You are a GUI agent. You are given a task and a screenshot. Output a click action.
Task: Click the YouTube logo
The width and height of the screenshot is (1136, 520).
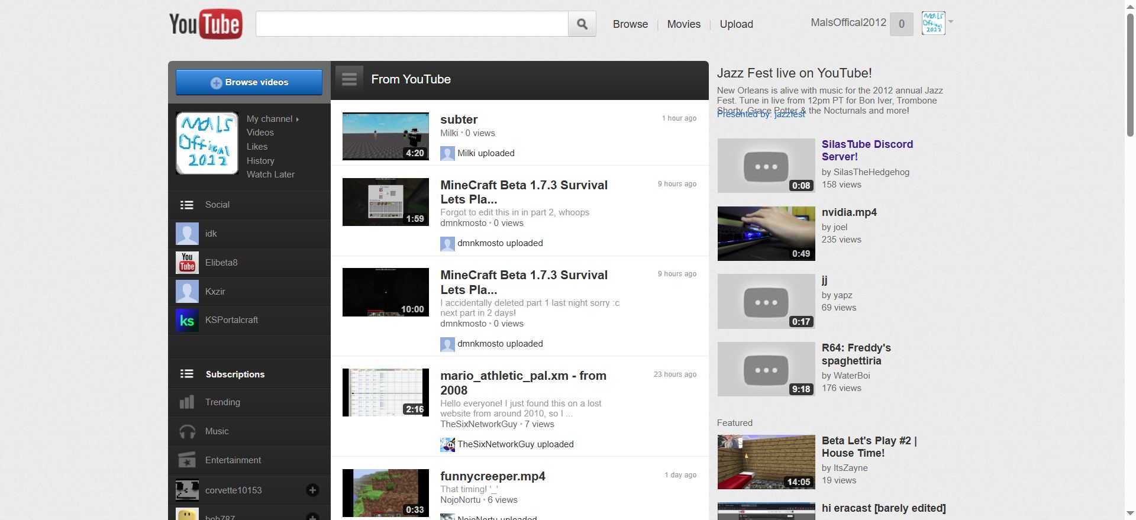pyautogui.click(x=205, y=24)
